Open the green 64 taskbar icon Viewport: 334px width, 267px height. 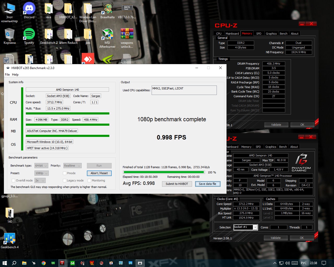click(73, 263)
